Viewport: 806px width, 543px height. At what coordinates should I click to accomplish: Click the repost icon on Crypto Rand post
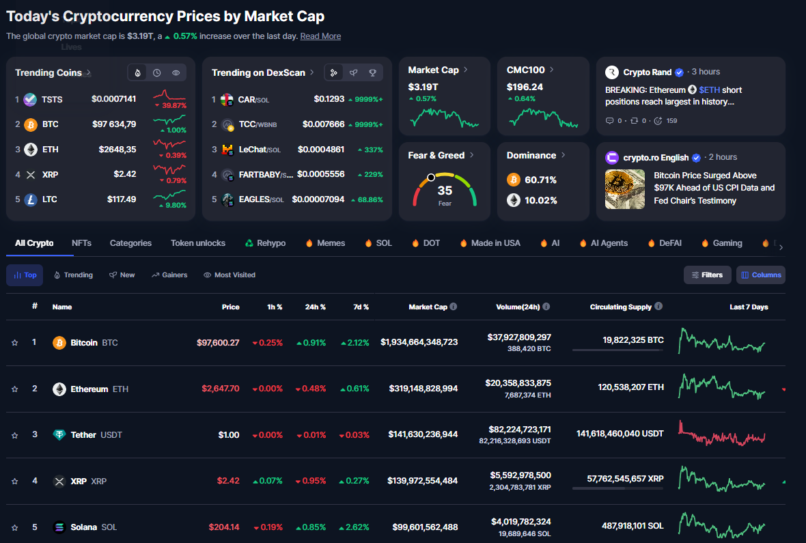(635, 121)
